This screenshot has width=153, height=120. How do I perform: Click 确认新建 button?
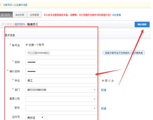pyautogui.click(x=142, y=24)
